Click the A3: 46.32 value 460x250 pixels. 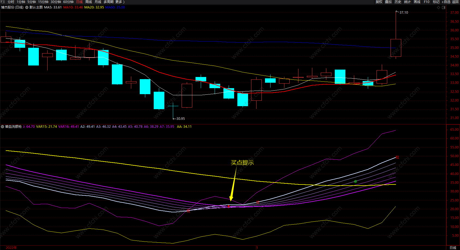coord(104,127)
